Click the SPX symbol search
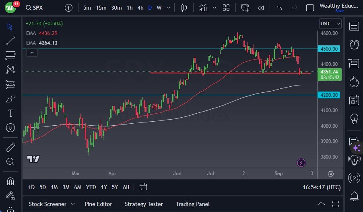Screen dimensions: 363x212 tap(39, 8)
